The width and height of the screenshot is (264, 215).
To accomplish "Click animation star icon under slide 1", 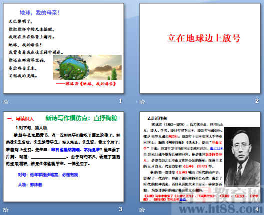I will pos(5,101).
